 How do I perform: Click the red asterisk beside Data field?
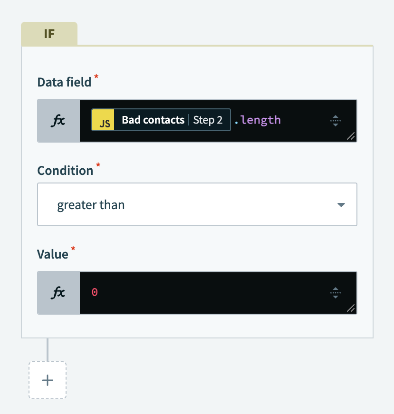tap(96, 77)
